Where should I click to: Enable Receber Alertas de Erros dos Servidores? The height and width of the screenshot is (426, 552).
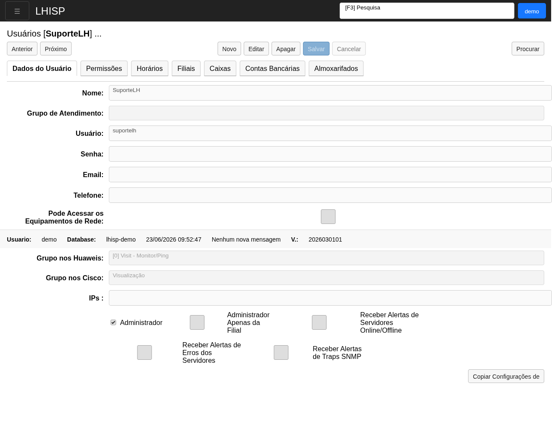(145, 352)
